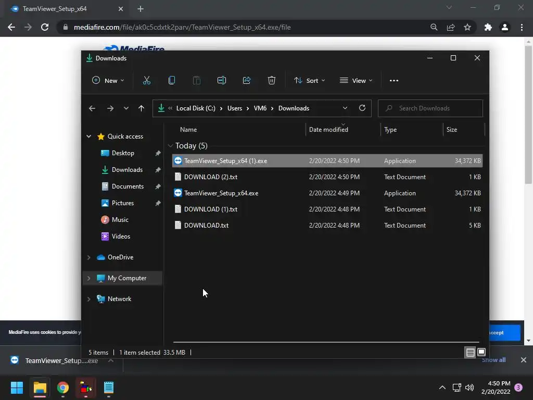The height and width of the screenshot is (400, 533).
Task: Click the Search Downloads field
Action: 430,108
